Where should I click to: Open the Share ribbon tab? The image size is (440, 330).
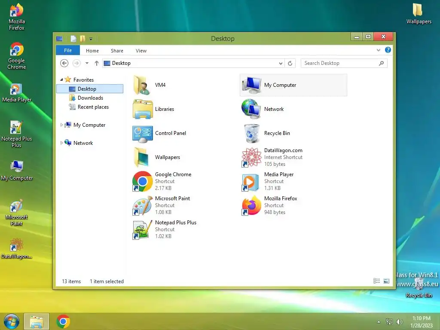coord(117,51)
